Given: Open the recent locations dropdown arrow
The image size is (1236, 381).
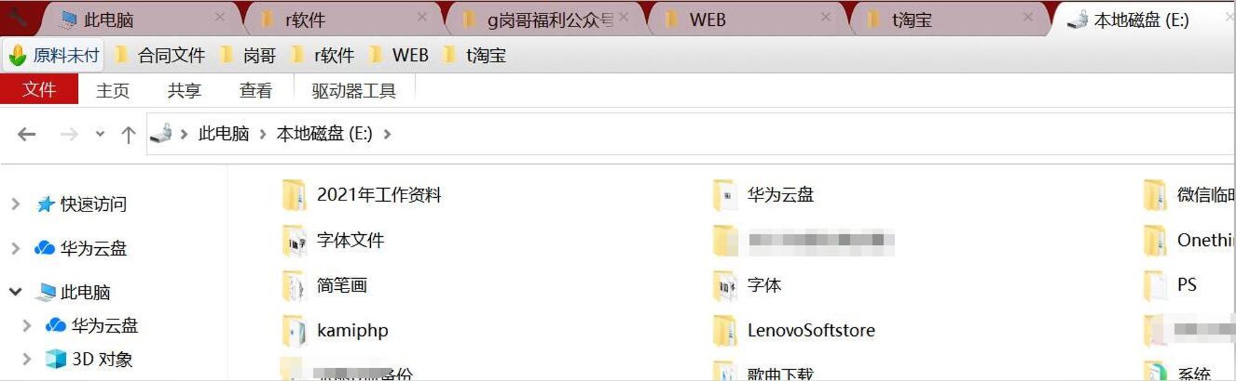Looking at the screenshot, I should click(x=100, y=134).
